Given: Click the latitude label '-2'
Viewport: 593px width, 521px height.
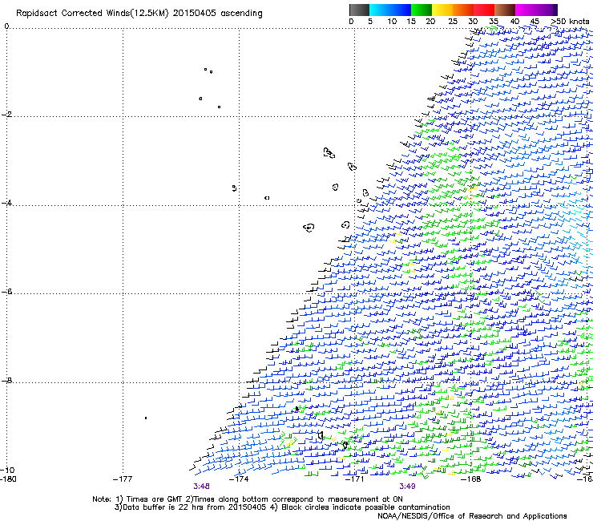Looking at the screenshot, I should pyautogui.click(x=6, y=115).
